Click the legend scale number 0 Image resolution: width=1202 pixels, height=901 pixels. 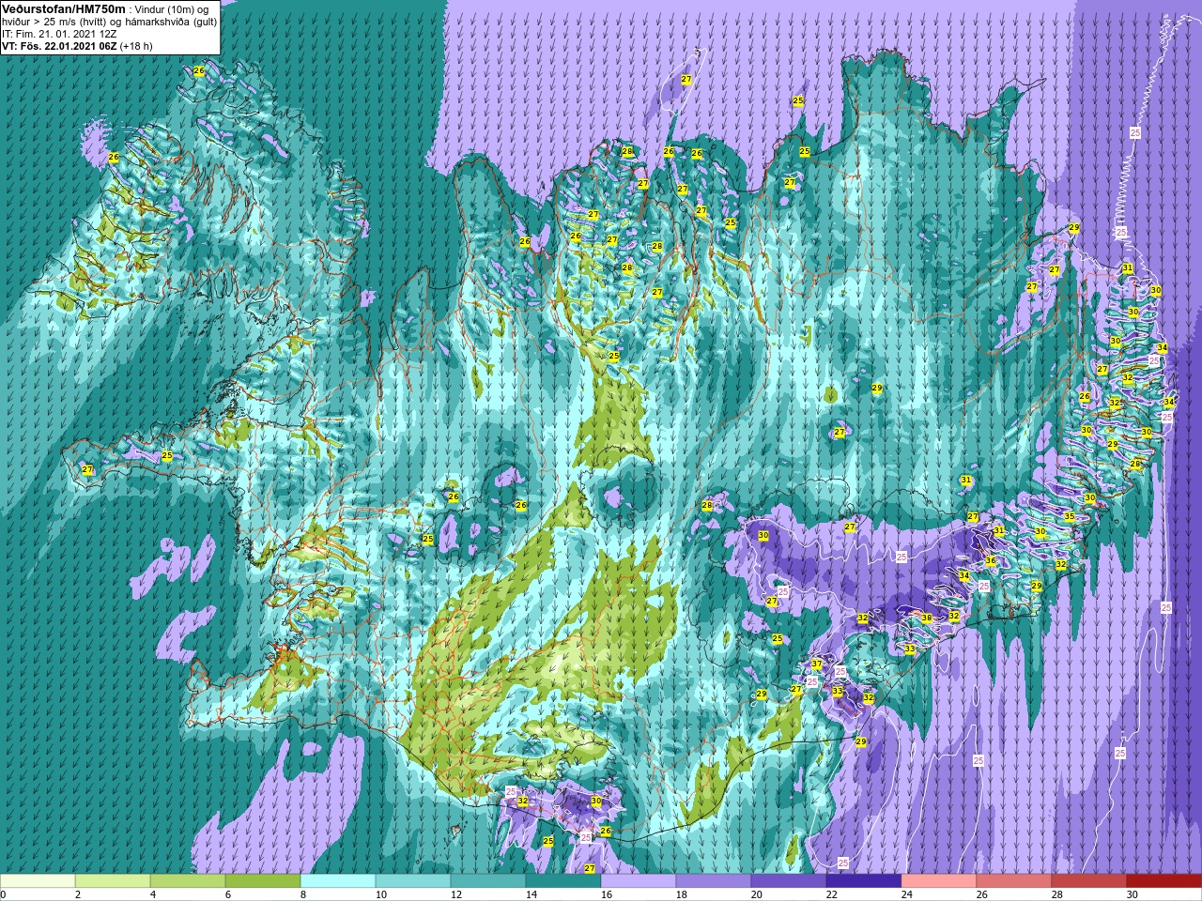(4, 894)
